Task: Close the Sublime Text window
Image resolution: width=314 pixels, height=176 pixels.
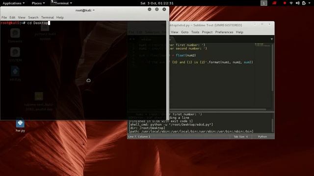Action: pyautogui.click(x=269, y=24)
